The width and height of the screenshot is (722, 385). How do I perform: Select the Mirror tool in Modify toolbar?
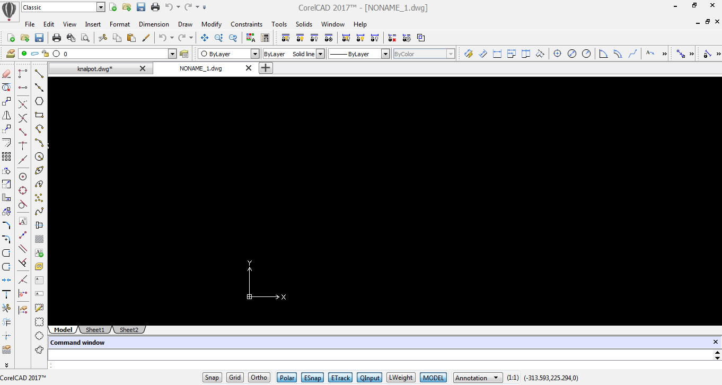click(x=6, y=115)
